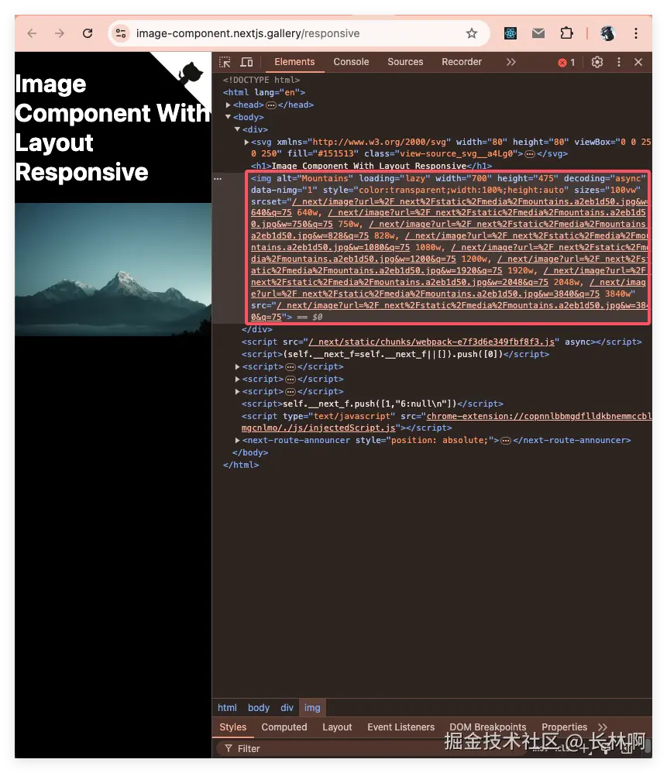The image size is (667, 773).
Task: Select the html lang="en" element row
Action: pyautogui.click(x=263, y=92)
